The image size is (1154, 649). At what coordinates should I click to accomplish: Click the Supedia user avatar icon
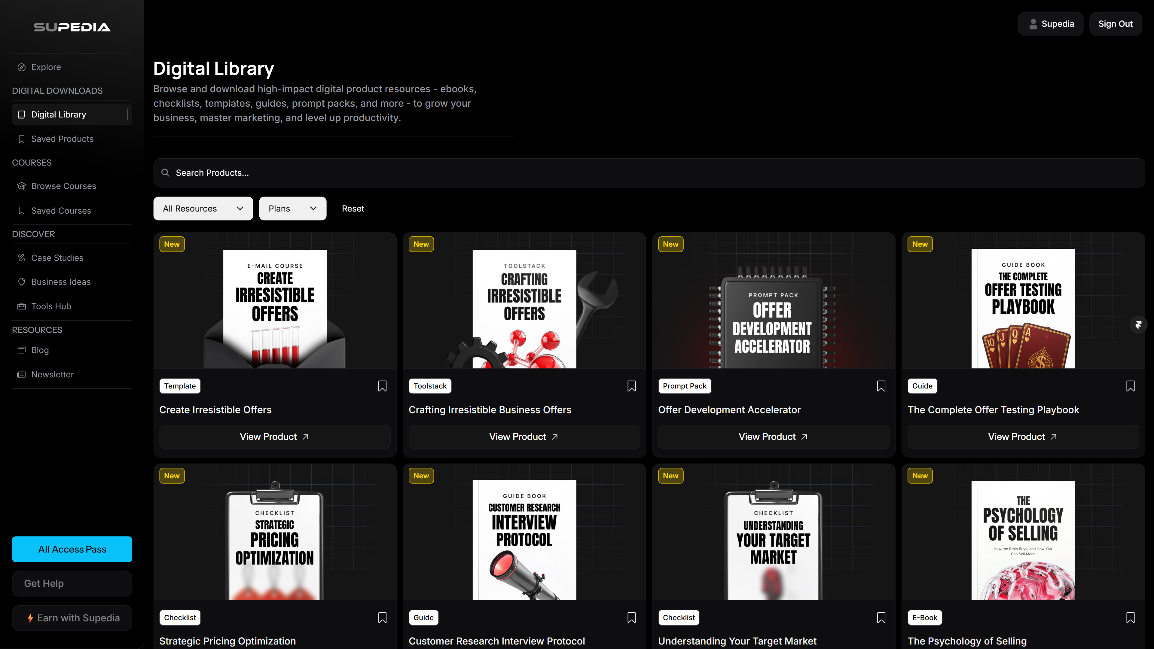[x=1033, y=24]
